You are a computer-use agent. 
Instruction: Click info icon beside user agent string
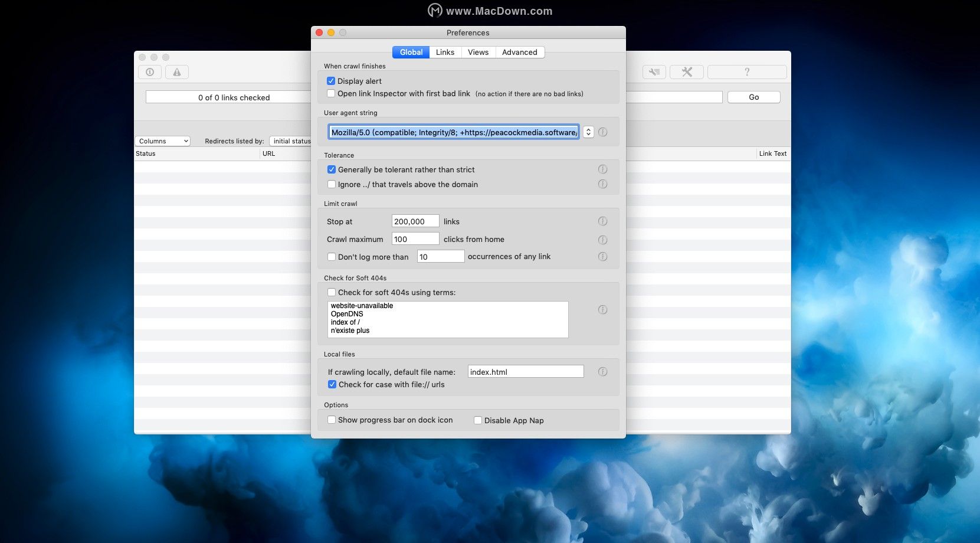(x=602, y=132)
